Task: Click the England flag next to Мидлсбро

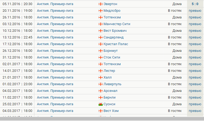Action: pos(101,11)
